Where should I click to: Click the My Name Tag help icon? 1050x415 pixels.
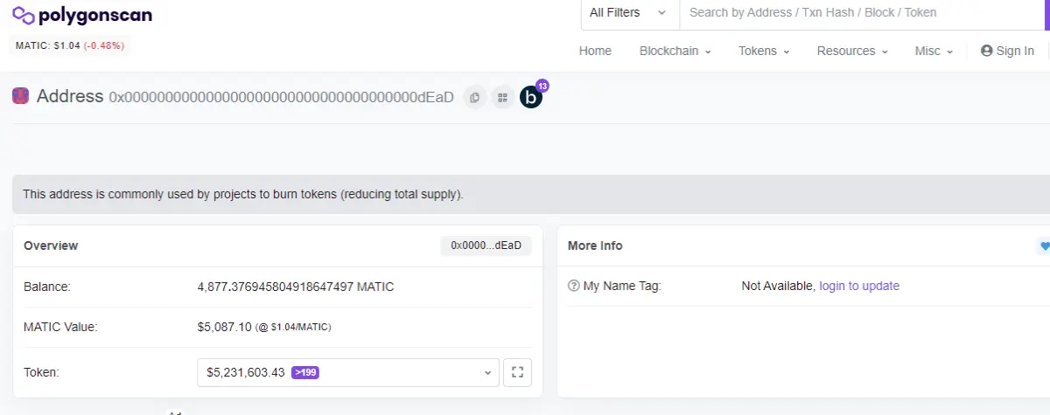pos(574,286)
